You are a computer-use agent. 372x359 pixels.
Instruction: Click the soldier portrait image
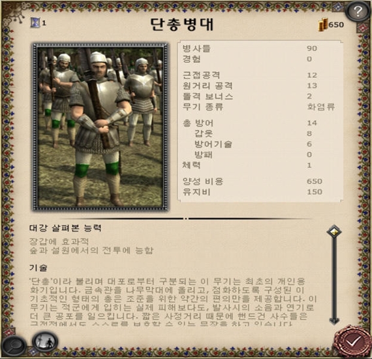click(101, 127)
